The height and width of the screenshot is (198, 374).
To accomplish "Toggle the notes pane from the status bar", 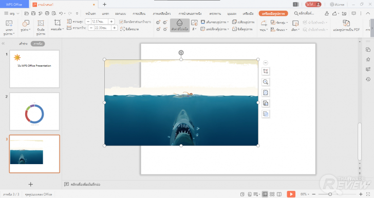I will coord(256,194).
